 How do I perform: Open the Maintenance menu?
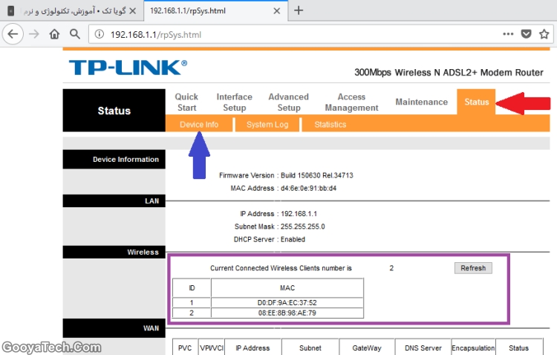[x=421, y=102]
